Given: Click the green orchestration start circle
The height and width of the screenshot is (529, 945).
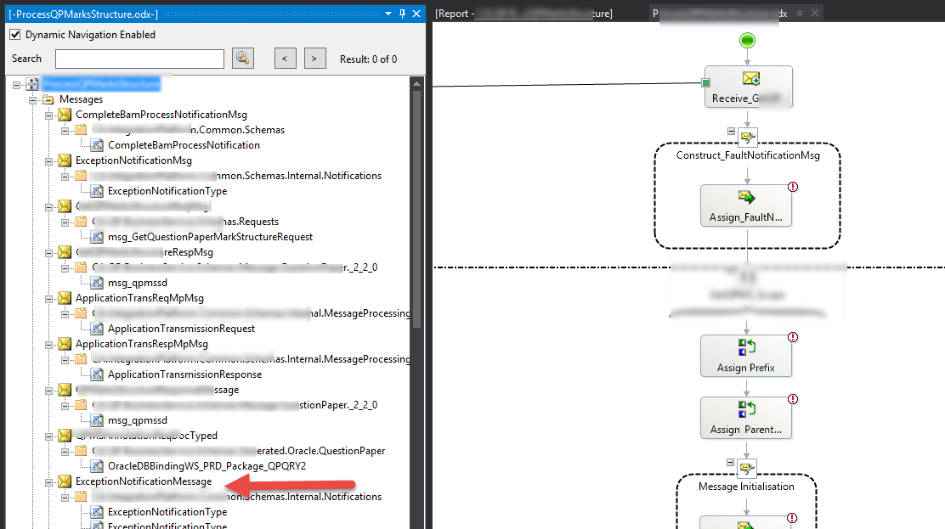Looking at the screenshot, I should point(748,40).
